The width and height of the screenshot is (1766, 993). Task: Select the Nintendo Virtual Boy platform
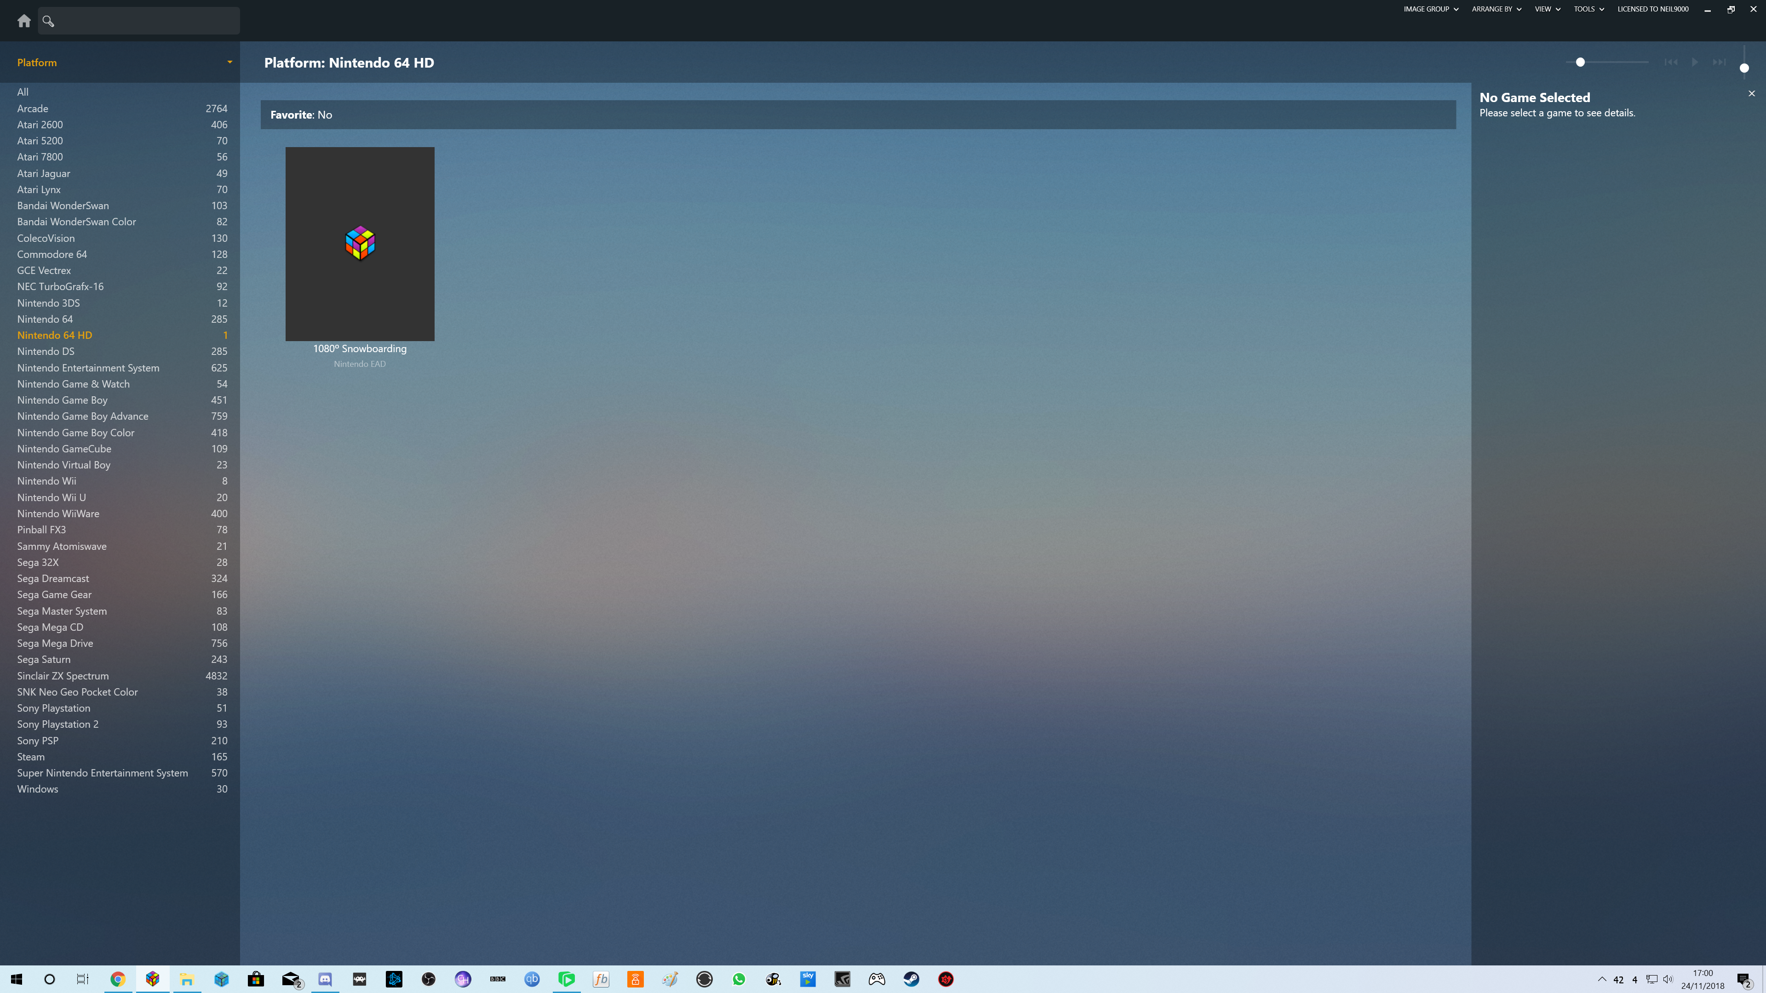(x=120, y=465)
